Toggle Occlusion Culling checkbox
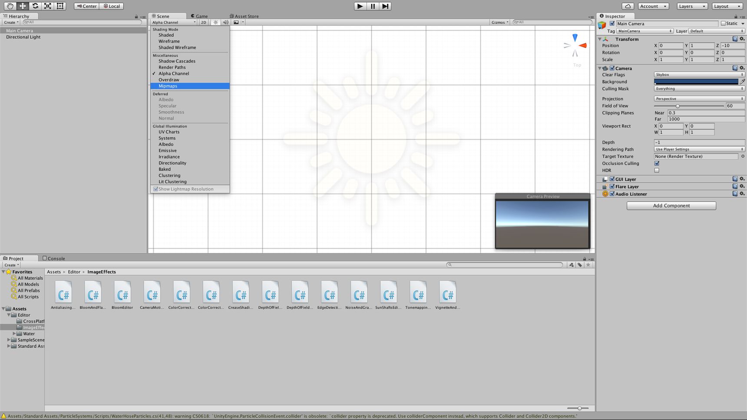The image size is (747, 420). 657,163
